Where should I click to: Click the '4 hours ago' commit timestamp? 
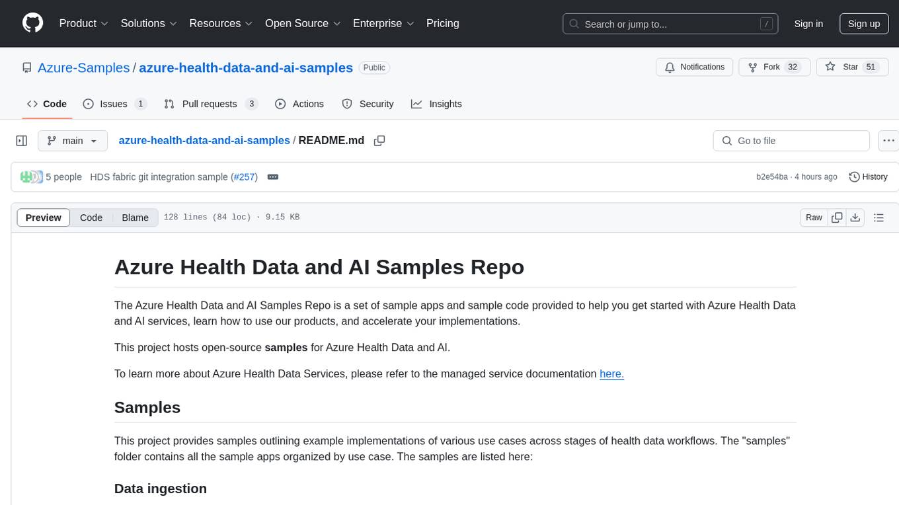(816, 177)
